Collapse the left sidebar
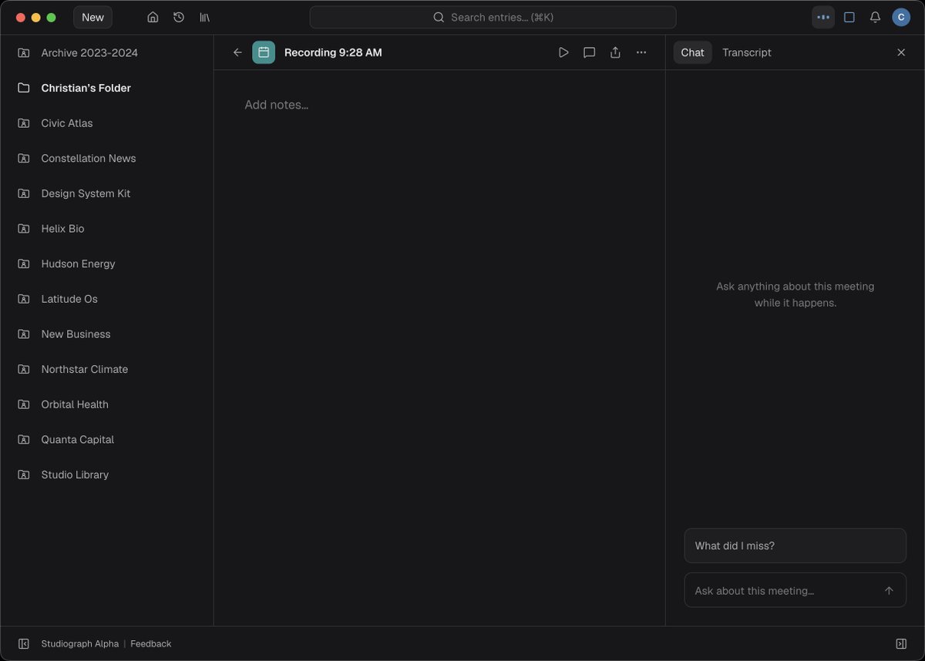The image size is (925, 661). (x=24, y=643)
